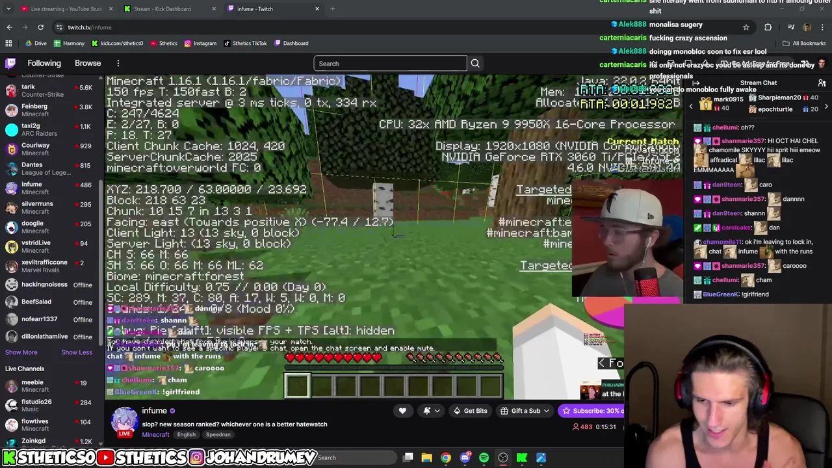Screen dimensions: 832x468
Task: Collapse Stream Chat with the arrow icon
Action: coord(695,83)
